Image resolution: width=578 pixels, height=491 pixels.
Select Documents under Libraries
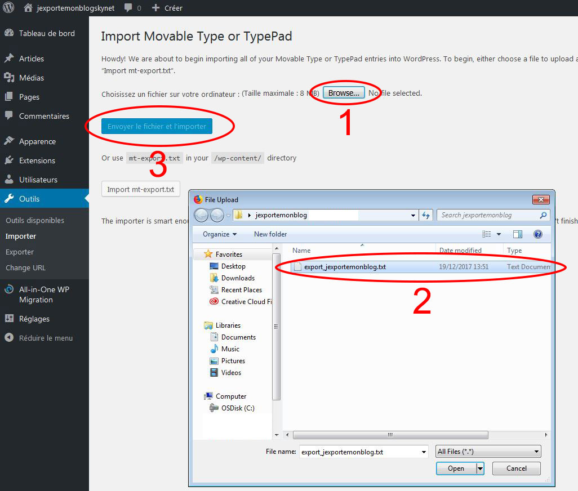[x=238, y=337]
